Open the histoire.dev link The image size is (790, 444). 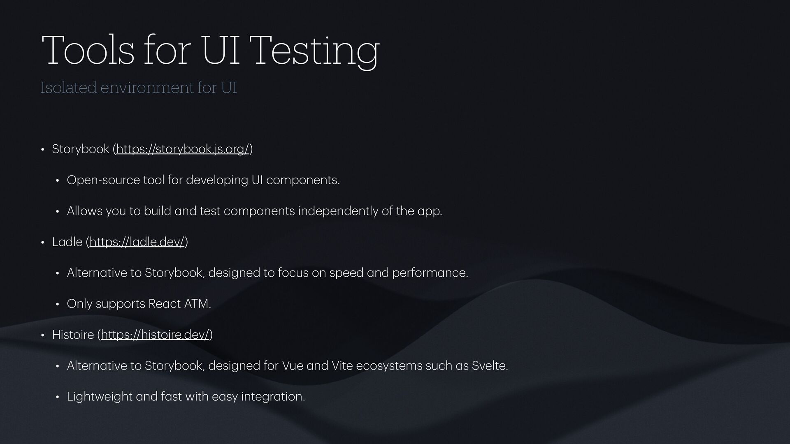155,335
